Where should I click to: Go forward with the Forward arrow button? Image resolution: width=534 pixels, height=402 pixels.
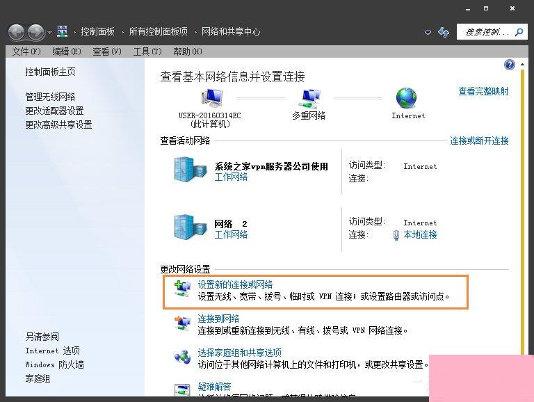(x=35, y=33)
